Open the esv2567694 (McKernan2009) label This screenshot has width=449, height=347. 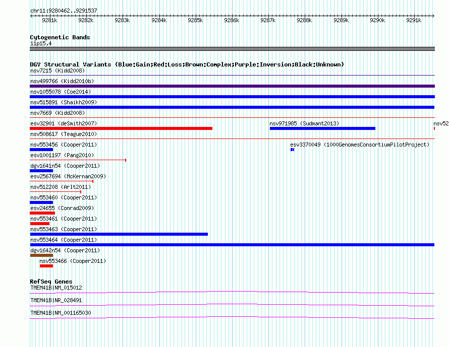point(68,176)
